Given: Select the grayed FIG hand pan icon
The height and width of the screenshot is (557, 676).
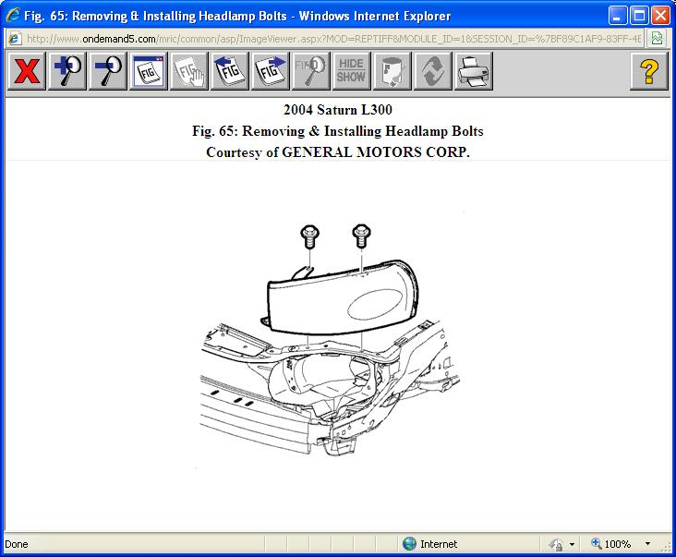Looking at the screenshot, I should pyautogui.click(x=188, y=71).
